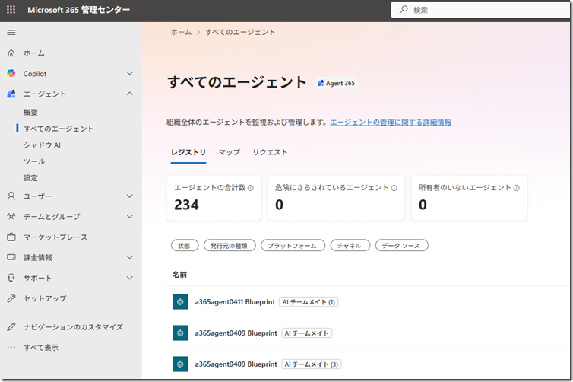This screenshot has width=573, height=382.
Task: Open 概要 in the sidebar
Action: 30,113
